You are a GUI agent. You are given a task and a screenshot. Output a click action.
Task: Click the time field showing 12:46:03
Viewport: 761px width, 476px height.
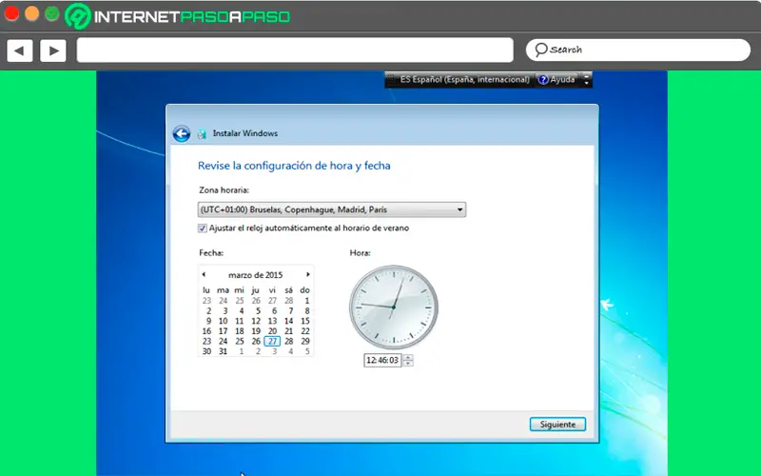pyautogui.click(x=382, y=361)
